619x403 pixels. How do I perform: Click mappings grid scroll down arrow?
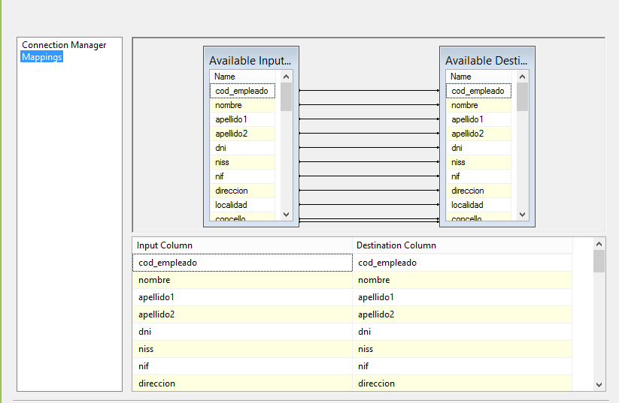coord(599,384)
